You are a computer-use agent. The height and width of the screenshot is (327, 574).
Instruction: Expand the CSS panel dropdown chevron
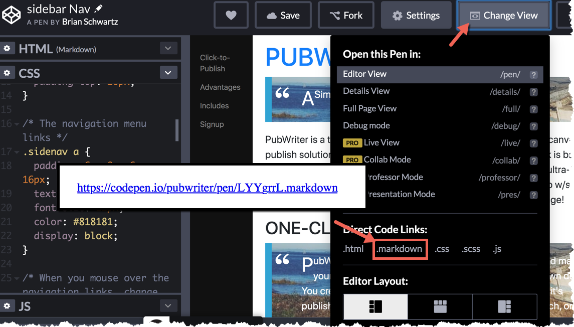pos(168,73)
